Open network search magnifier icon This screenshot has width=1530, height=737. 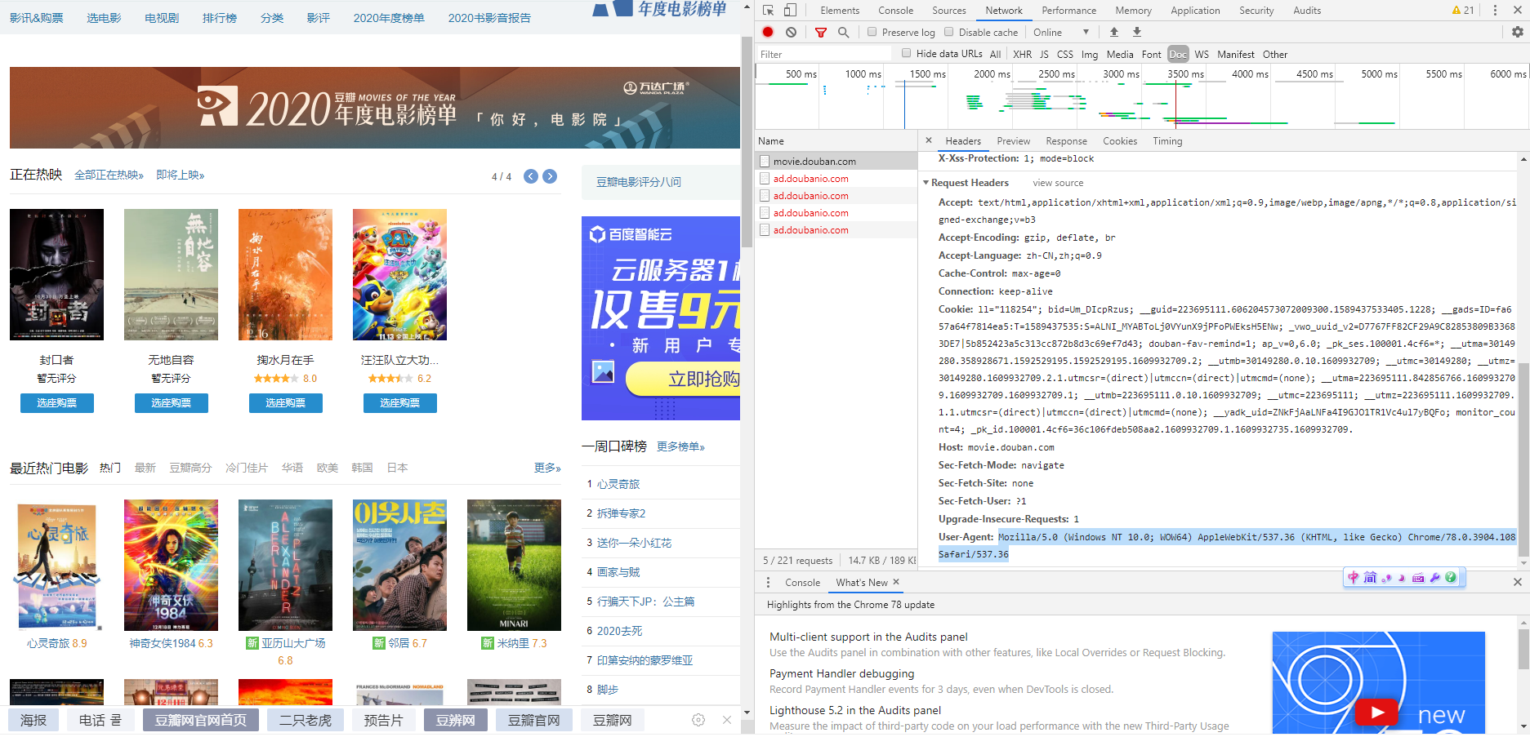tap(843, 32)
